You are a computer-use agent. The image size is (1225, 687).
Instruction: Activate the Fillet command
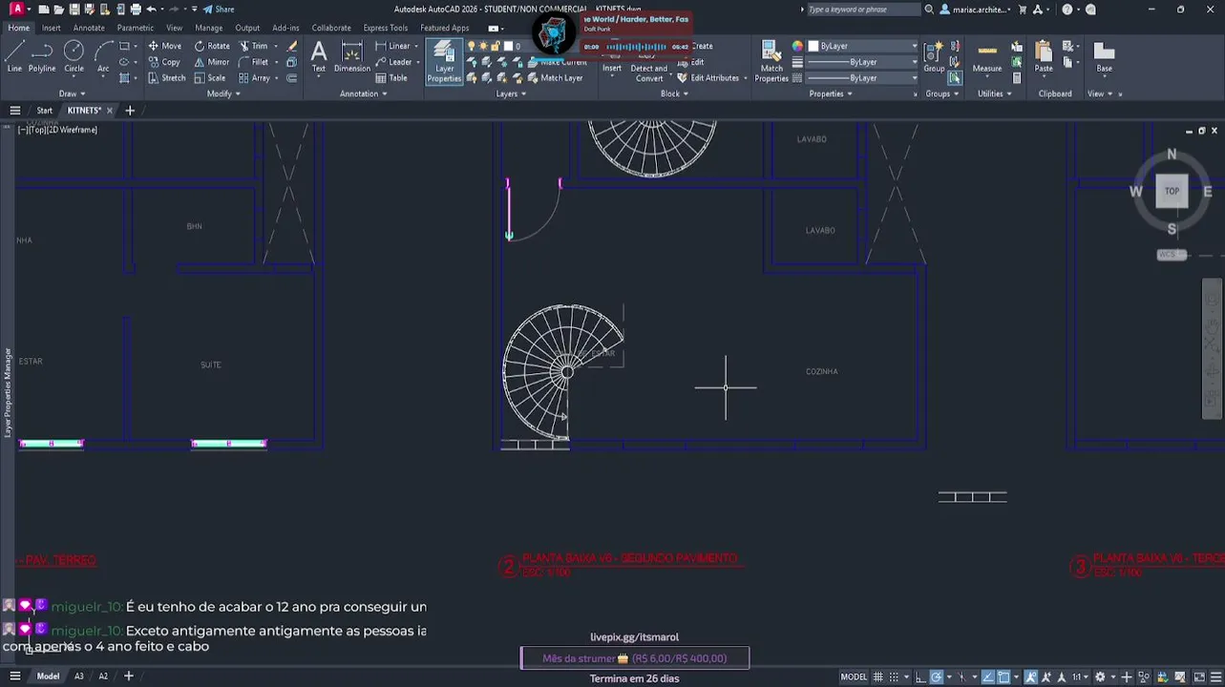click(x=253, y=62)
